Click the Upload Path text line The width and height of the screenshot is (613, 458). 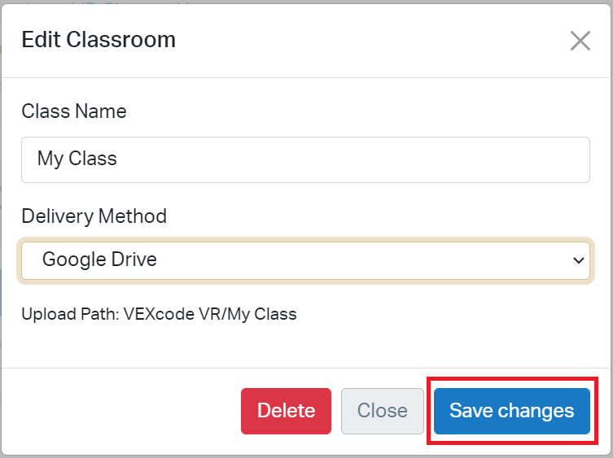coord(159,314)
